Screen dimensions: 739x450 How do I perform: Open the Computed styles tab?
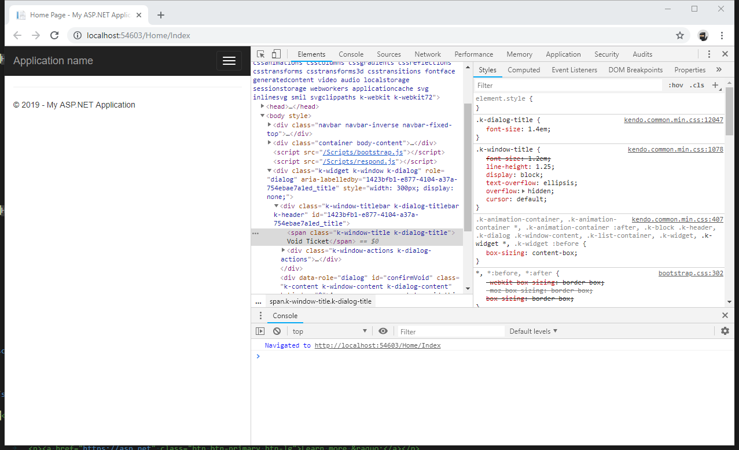pos(524,70)
